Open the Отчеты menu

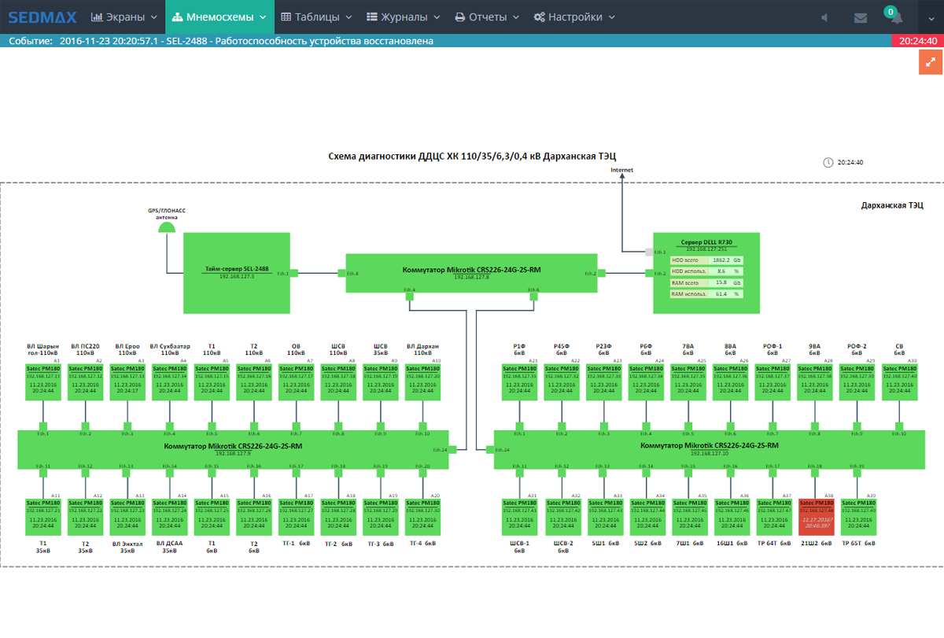coord(488,17)
